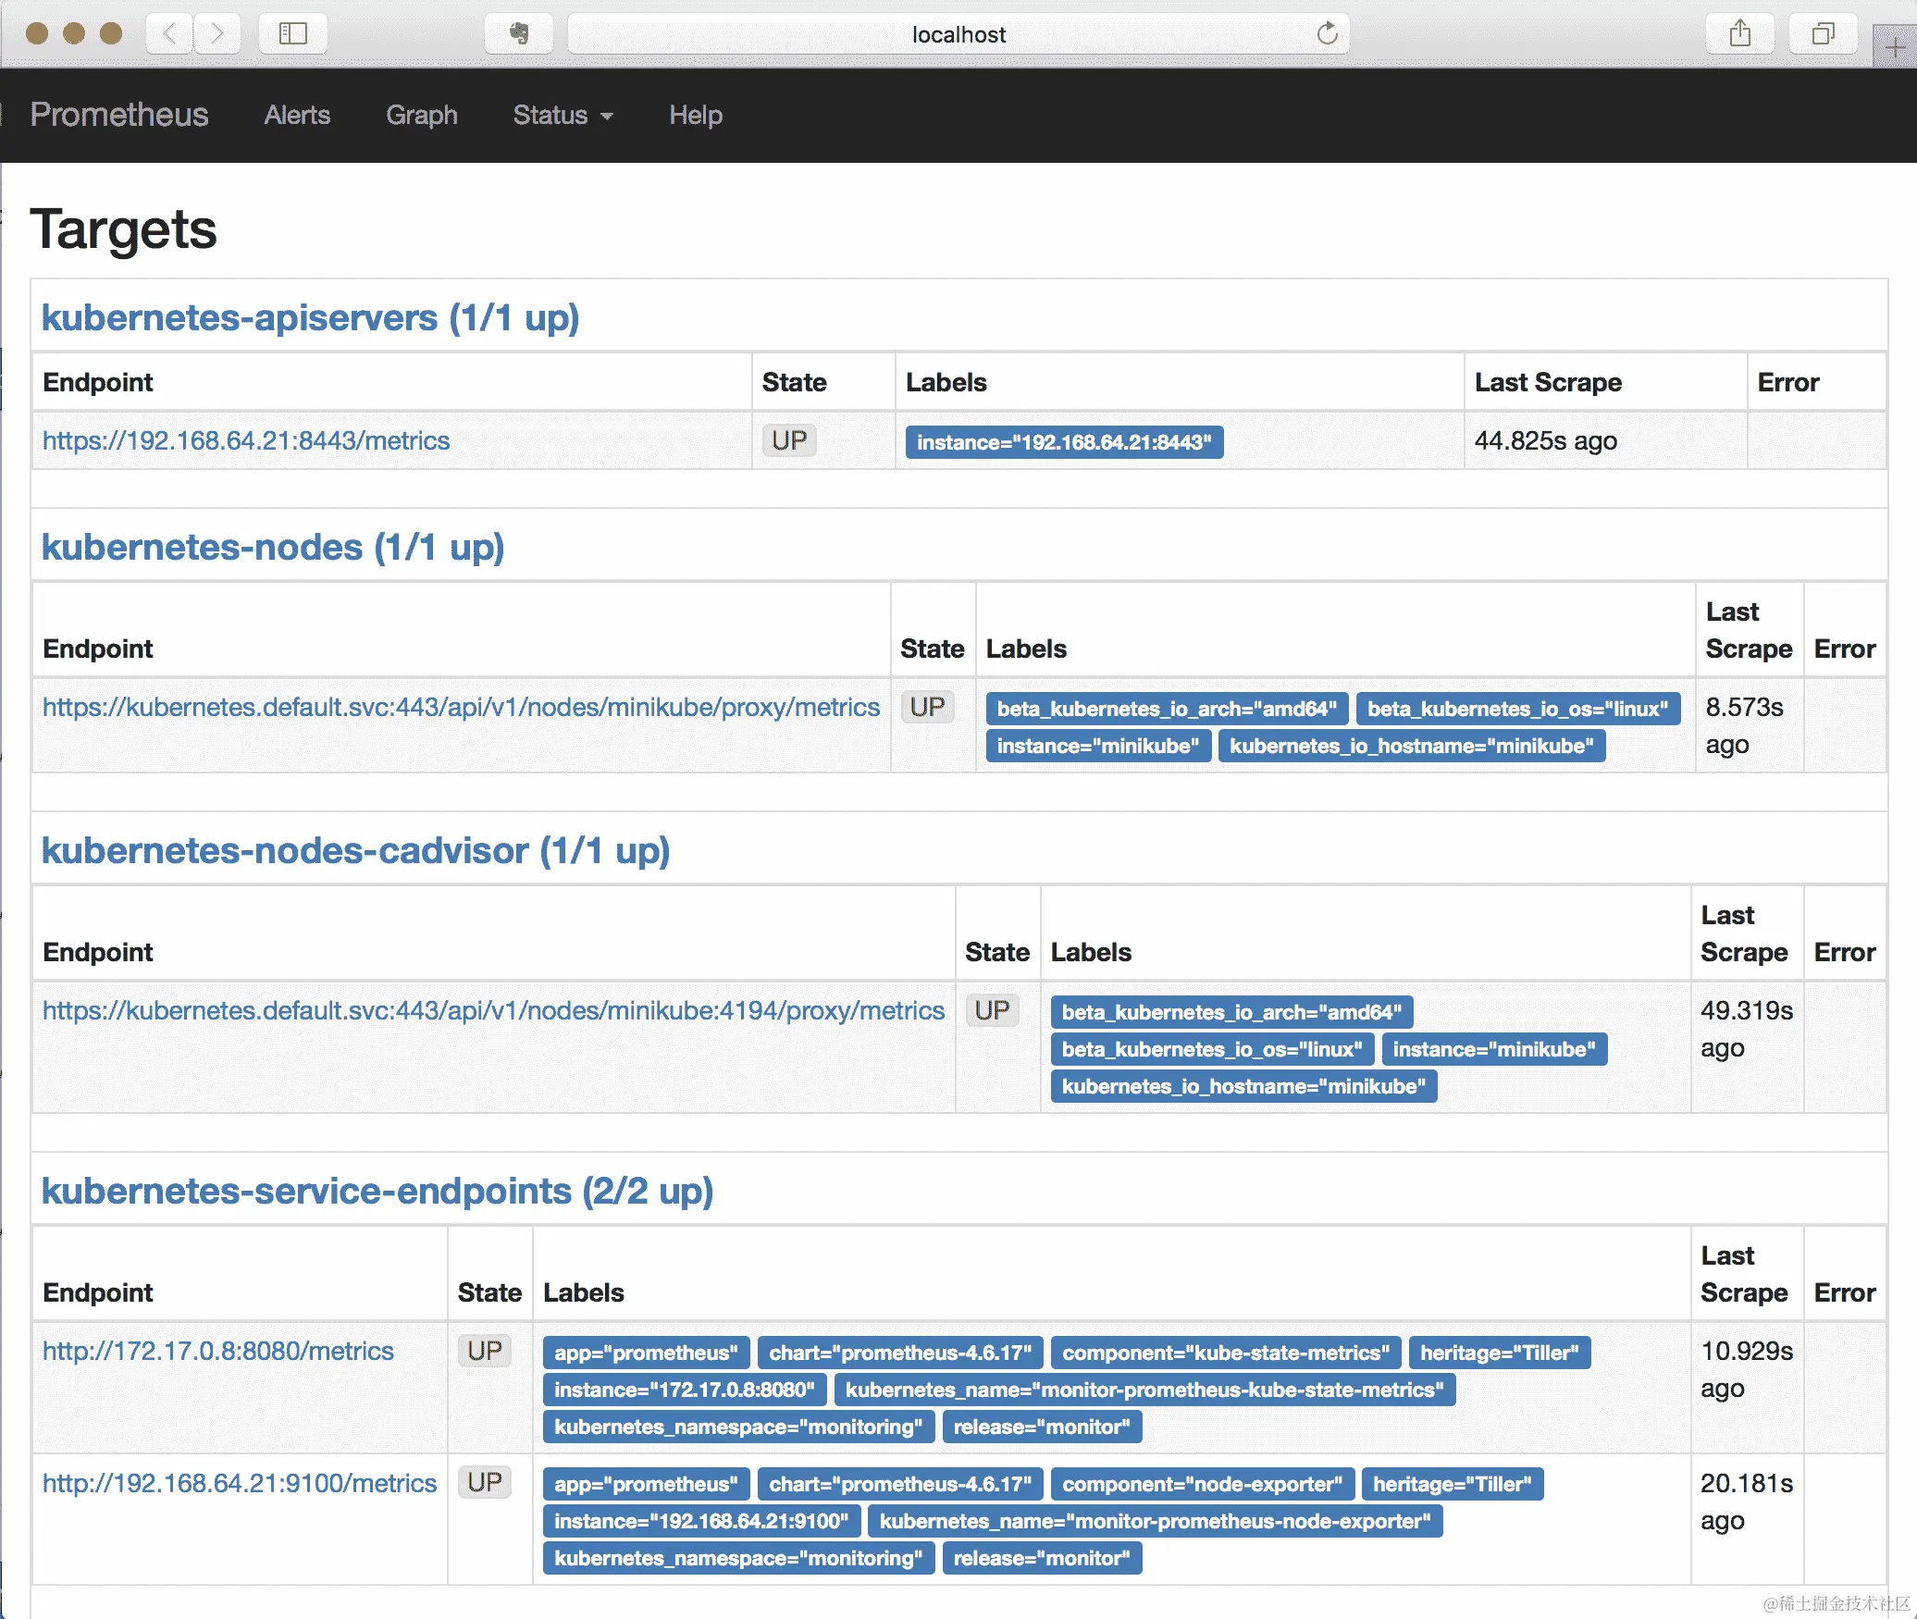Viewport: 1917px width, 1619px height.
Task: Open the 192.168.64.21:8443 metrics endpoint link
Action: 246,440
